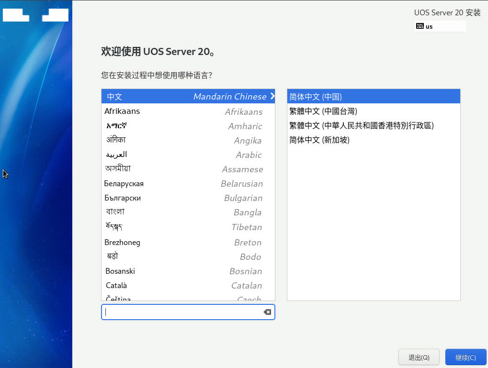This screenshot has height=368, width=488.
Task: Select Беларуская (Belarusian) language
Action: coord(188,184)
